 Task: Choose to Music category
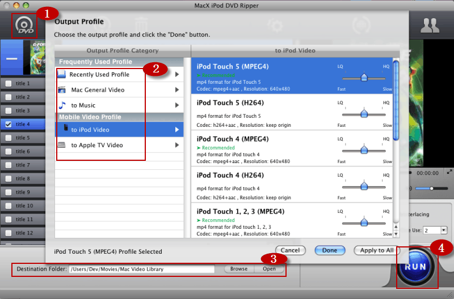pos(119,105)
